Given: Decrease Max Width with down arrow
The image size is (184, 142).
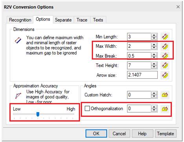Looking at the screenshot, I should (154, 48).
